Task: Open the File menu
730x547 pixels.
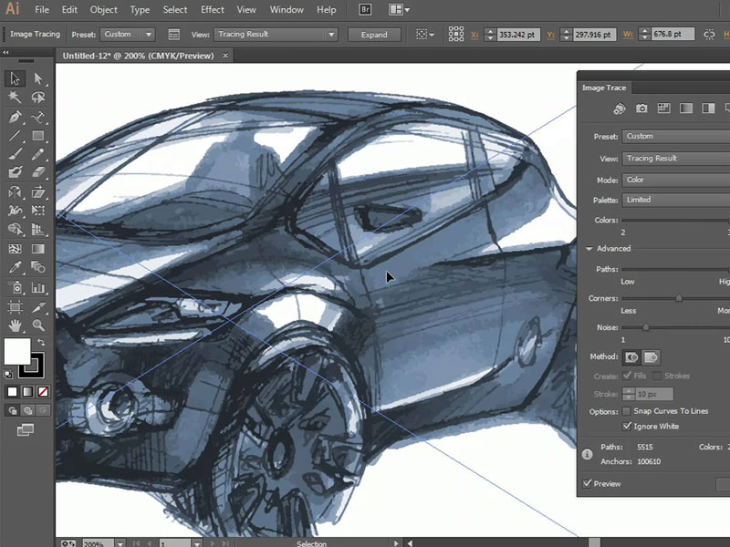Action: (x=41, y=9)
